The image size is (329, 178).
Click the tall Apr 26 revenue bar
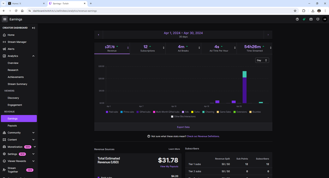[245, 87]
